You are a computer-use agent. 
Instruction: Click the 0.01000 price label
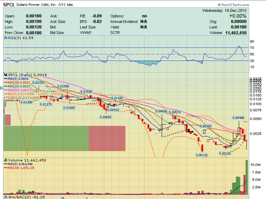click(x=69, y=108)
